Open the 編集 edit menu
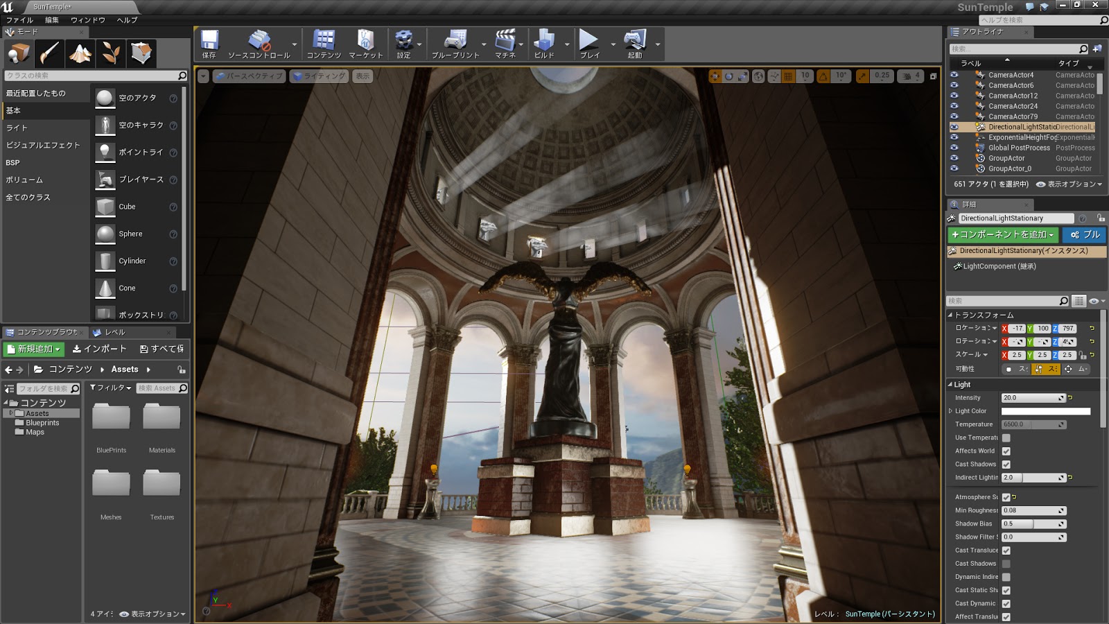Image resolution: width=1109 pixels, height=624 pixels. click(52, 20)
